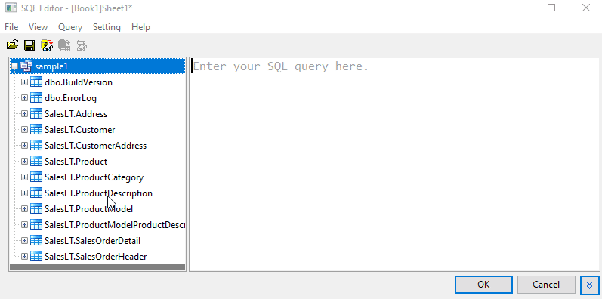Expand the SalesLT.Product node

(x=25, y=162)
